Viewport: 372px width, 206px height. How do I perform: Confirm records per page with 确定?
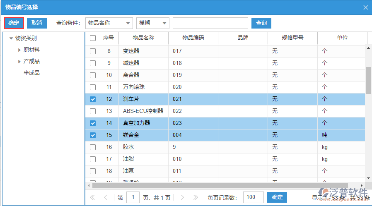click(277, 197)
